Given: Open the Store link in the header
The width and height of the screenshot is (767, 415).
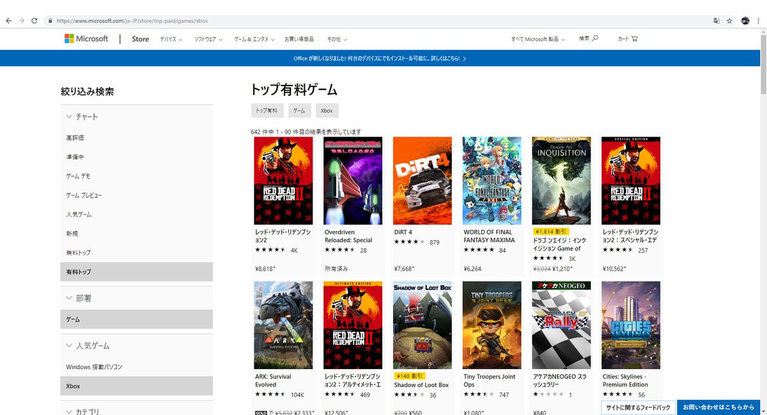Looking at the screenshot, I should 141,39.
